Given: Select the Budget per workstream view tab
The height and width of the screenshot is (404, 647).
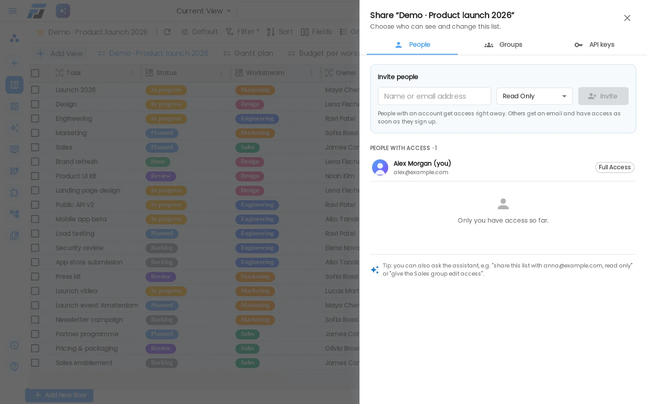Looking at the screenshot, I should click(x=323, y=53).
